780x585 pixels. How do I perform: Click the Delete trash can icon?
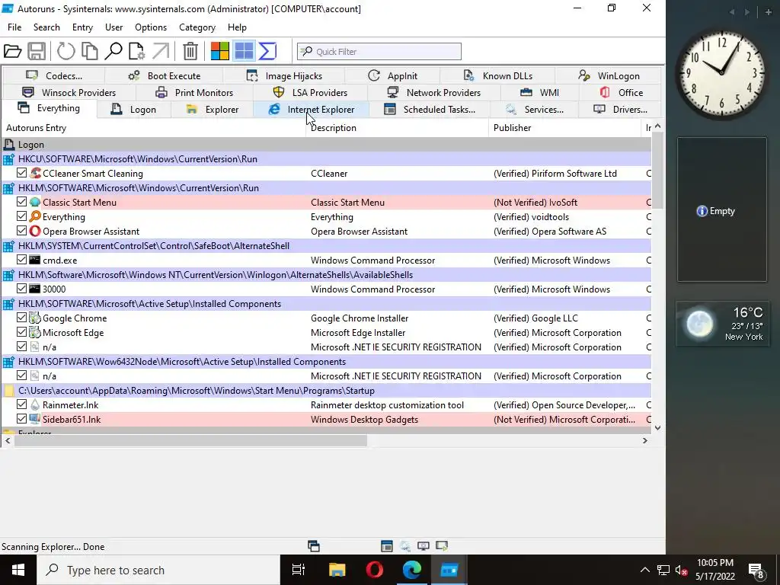(x=190, y=51)
